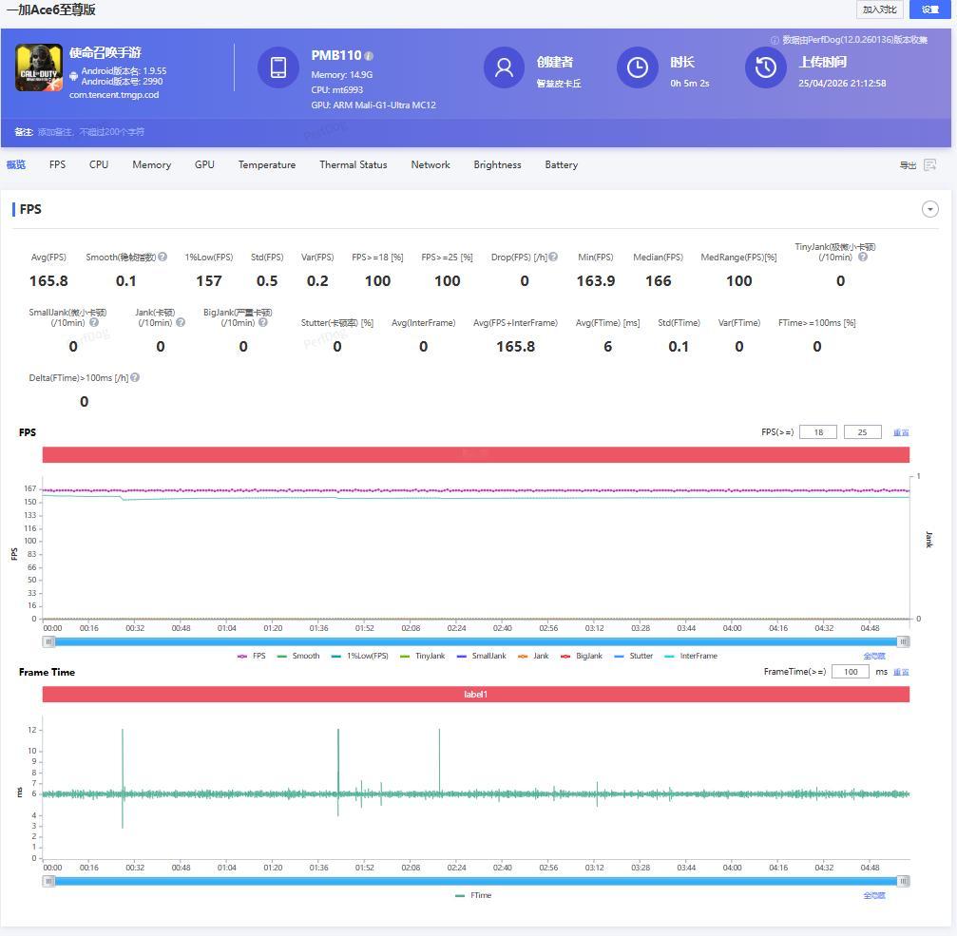957x936 pixels.
Task: Click the 加入对比 button
Action: tap(879, 10)
